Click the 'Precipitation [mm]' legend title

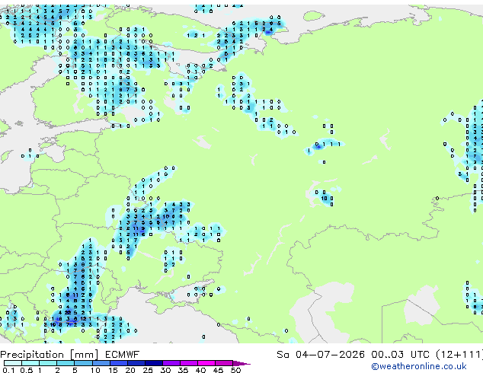coord(50,355)
